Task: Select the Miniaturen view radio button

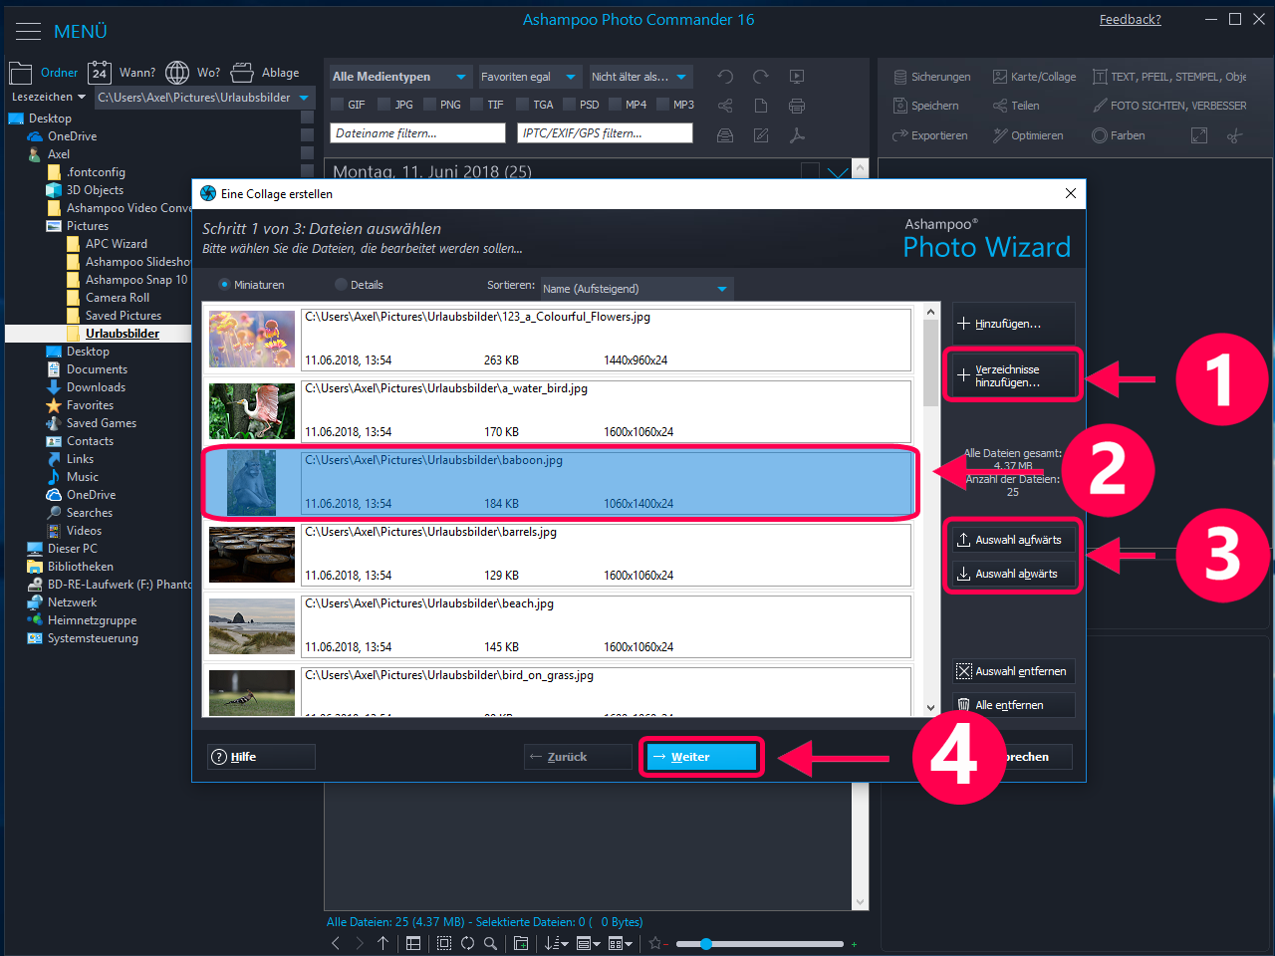Action: 224,285
